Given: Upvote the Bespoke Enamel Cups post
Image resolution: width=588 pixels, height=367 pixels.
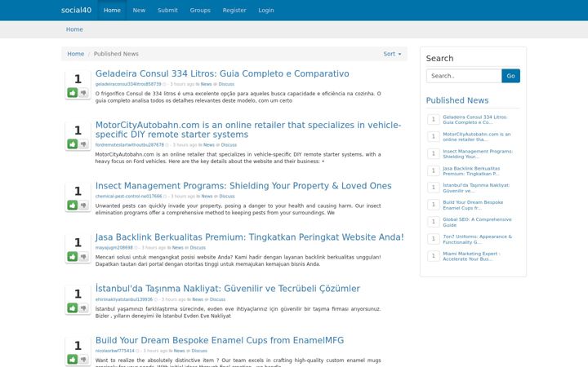Looking at the screenshot, I should pyautogui.click(x=73, y=359).
